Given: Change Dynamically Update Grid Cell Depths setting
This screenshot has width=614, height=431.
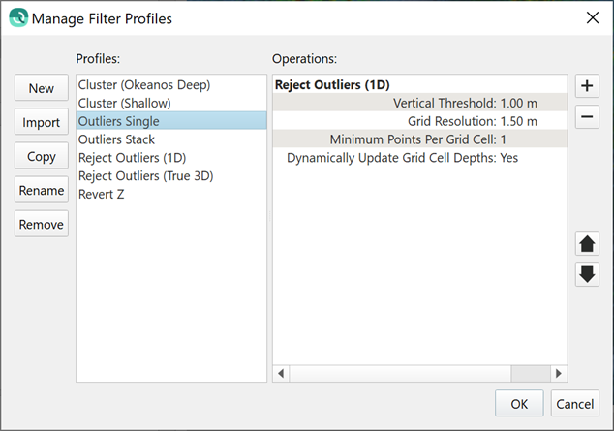Looking at the screenshot, I should click(508, 158).
